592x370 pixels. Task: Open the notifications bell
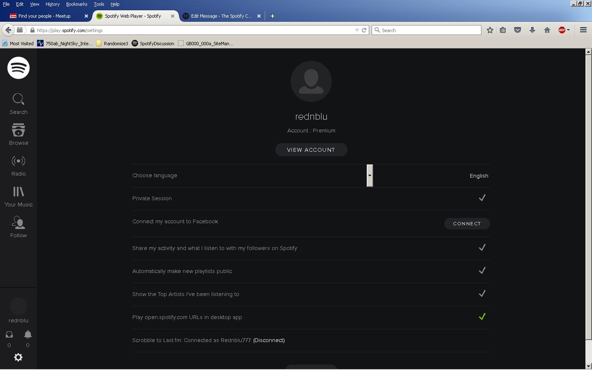(28, 335)
